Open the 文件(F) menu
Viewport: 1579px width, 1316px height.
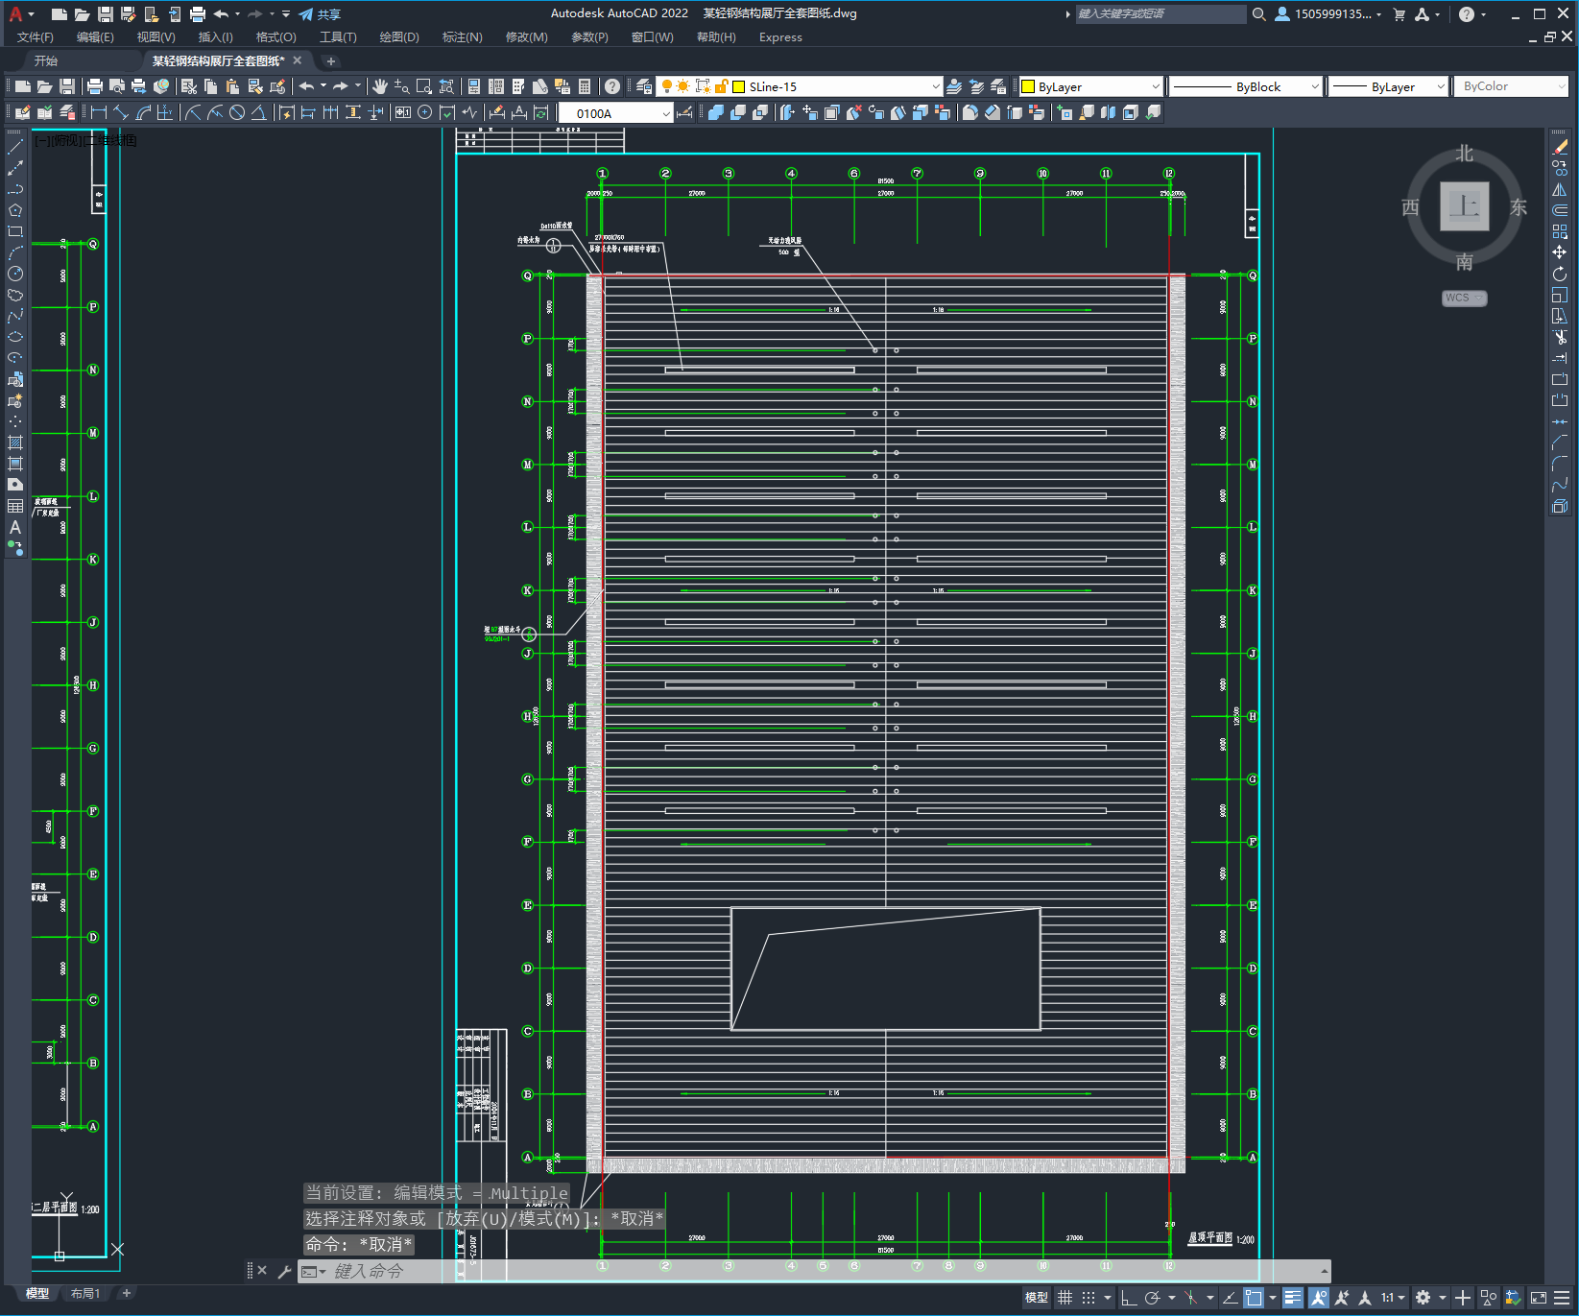click(x=36, y=37)
